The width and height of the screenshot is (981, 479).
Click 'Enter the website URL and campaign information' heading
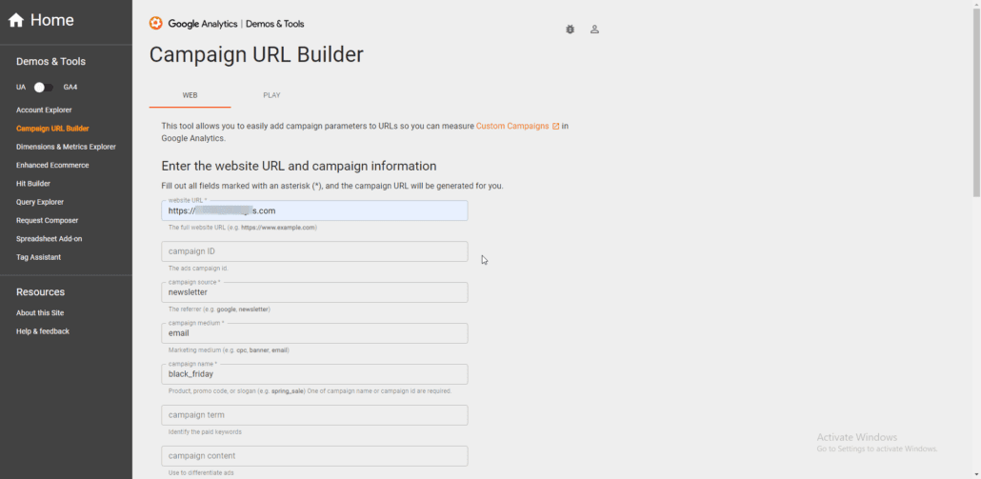(298, 167)
